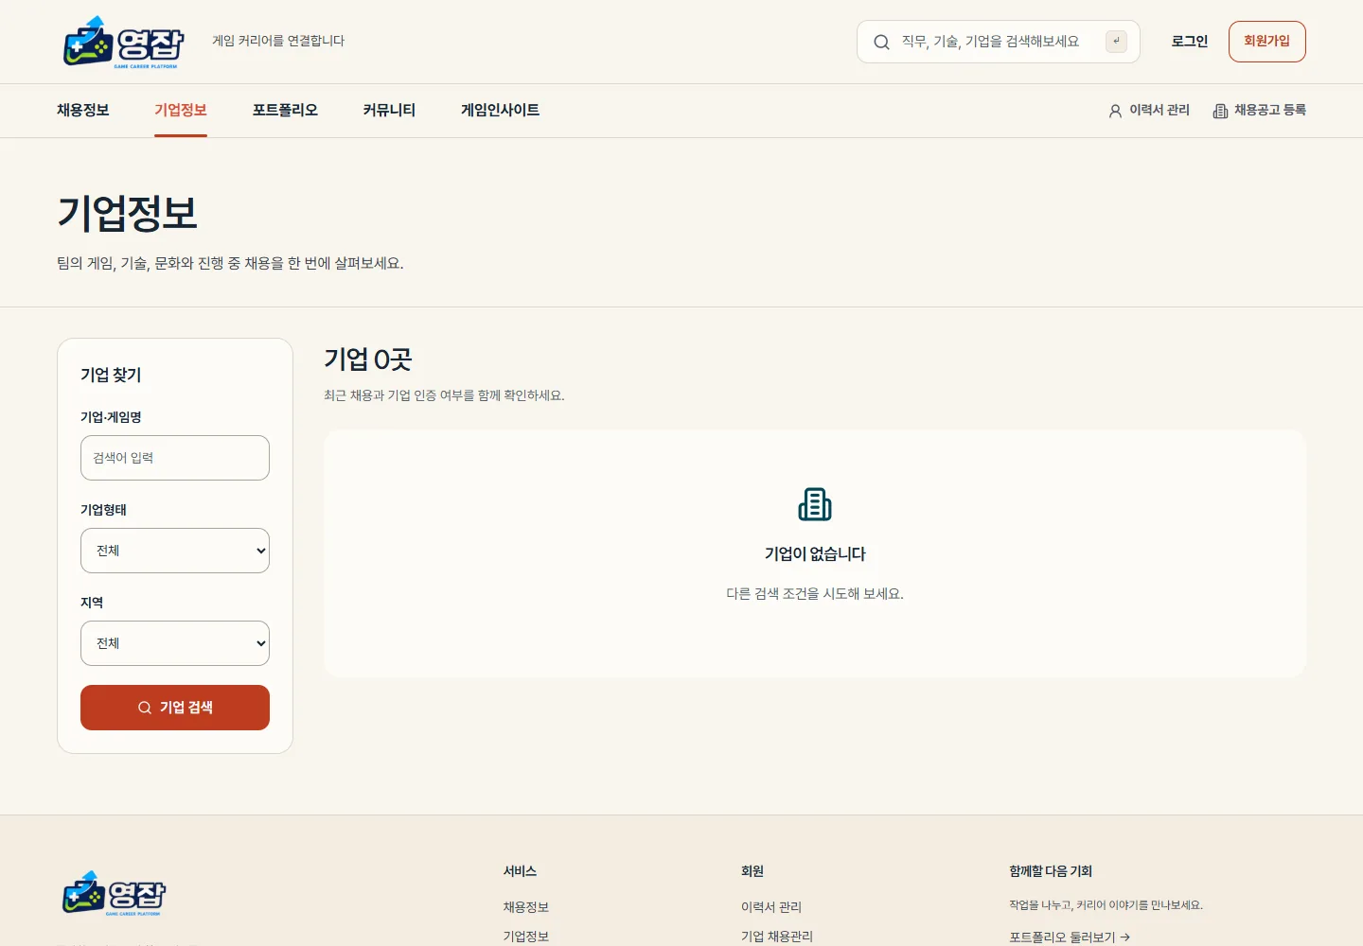Click the 게임 커리어를 연결합니다 tagline

(278, 42)
